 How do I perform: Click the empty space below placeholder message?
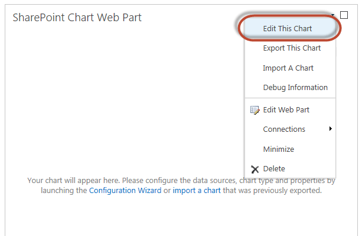click(x=181, y=215)
